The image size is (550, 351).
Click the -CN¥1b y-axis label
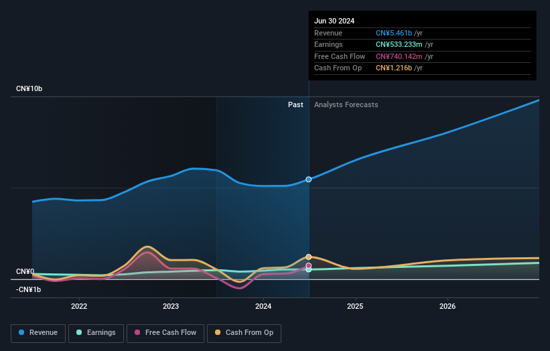pos(28,289)
